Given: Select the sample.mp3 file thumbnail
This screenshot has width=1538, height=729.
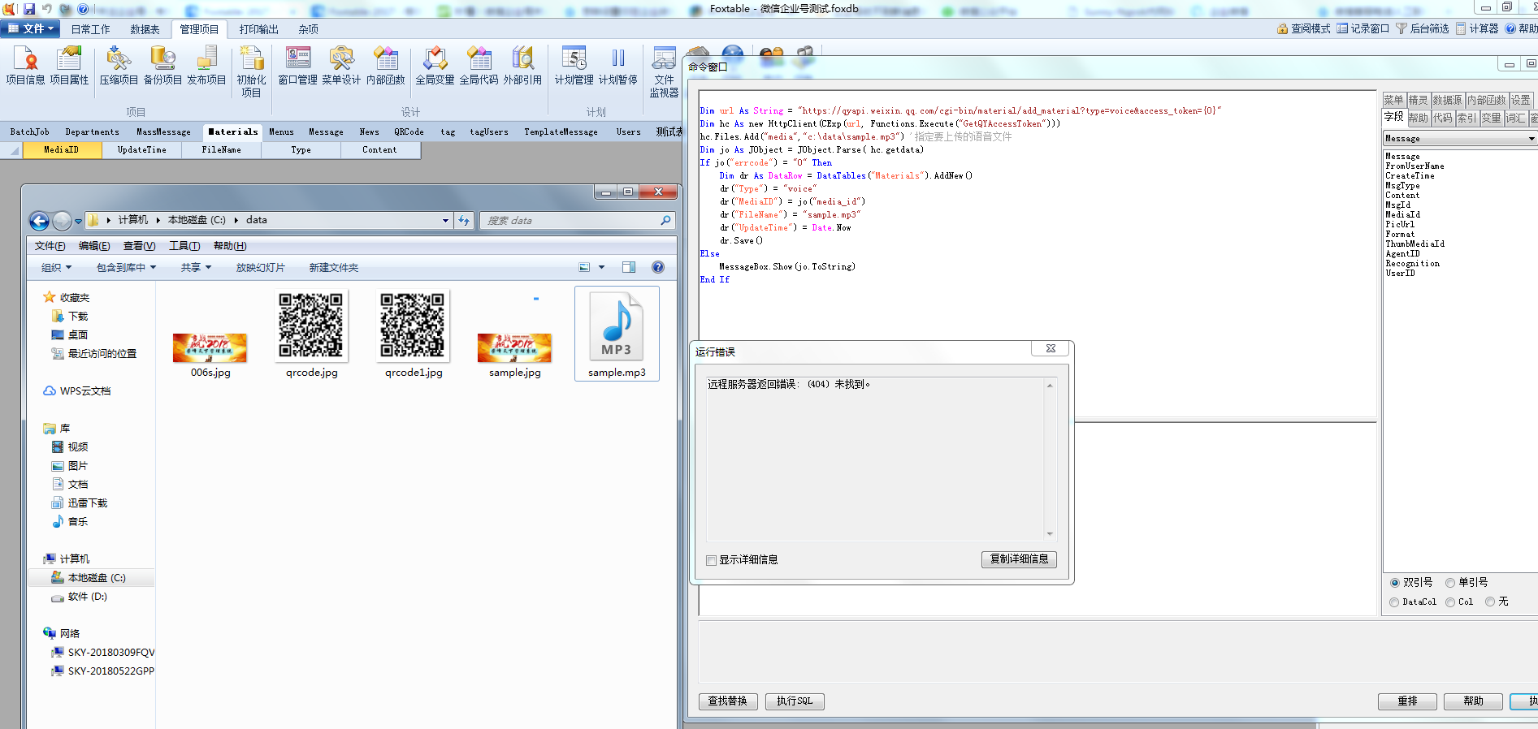Looking at the screenshot, I should coord(617,333).
